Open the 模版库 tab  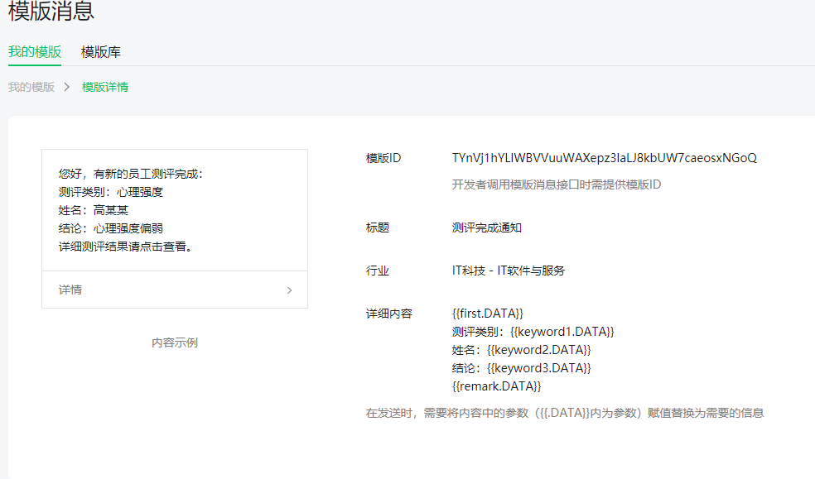[x=101, y=52]
